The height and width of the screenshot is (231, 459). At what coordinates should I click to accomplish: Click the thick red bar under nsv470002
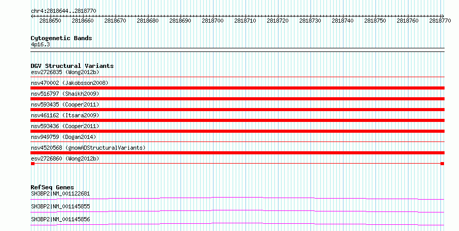[237, 88]
